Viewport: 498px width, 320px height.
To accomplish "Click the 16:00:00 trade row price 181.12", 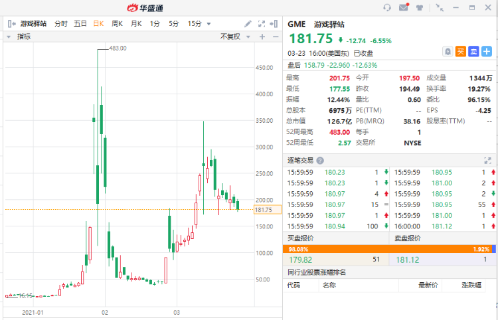I will coord(442,226).
